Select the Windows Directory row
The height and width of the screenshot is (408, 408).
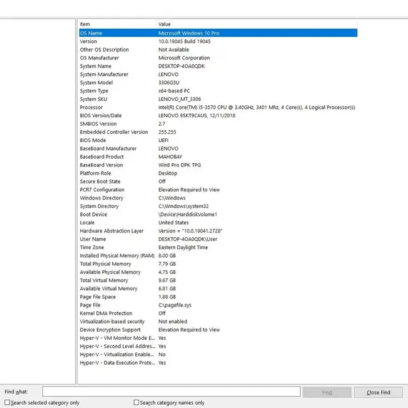[x=218, y=198]
